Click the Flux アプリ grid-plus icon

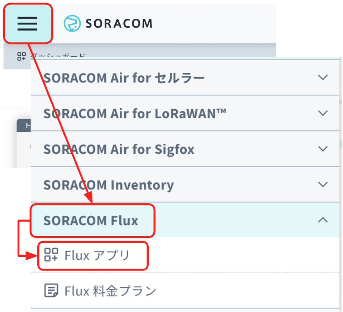[51, 255]
